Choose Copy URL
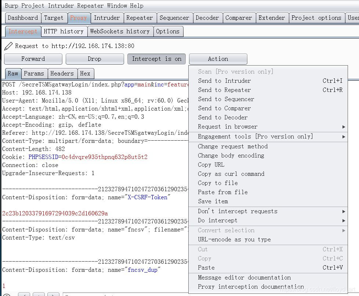The height and width of the screenshot is (296, 359). [x=268, y=165]
